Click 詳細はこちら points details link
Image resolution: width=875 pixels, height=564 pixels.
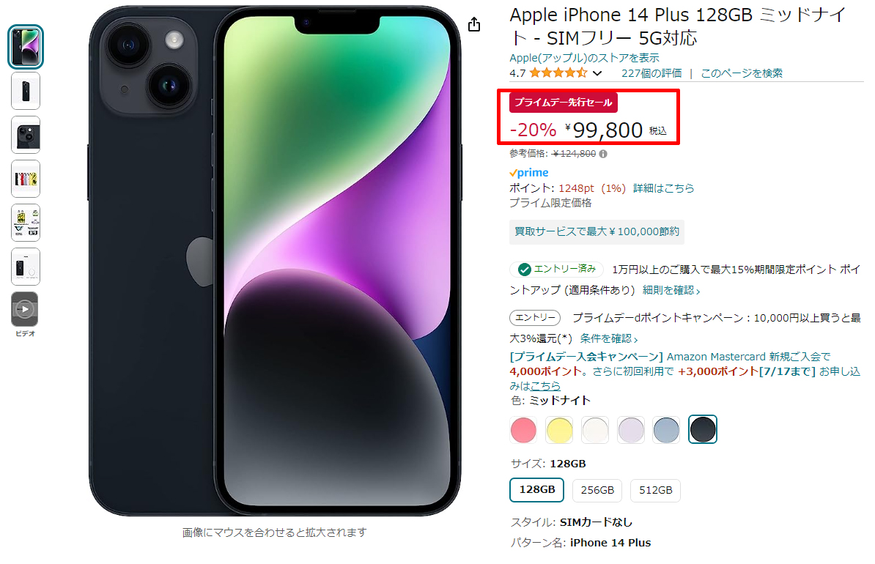pos(663,188)
